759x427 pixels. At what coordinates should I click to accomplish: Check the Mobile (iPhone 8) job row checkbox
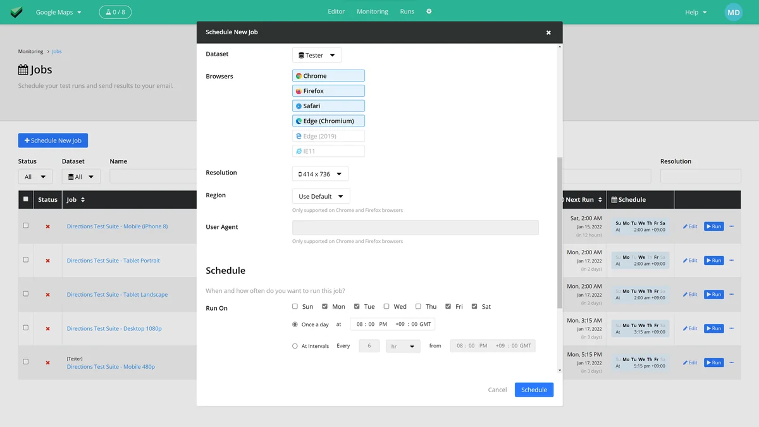tap(25, 226)
